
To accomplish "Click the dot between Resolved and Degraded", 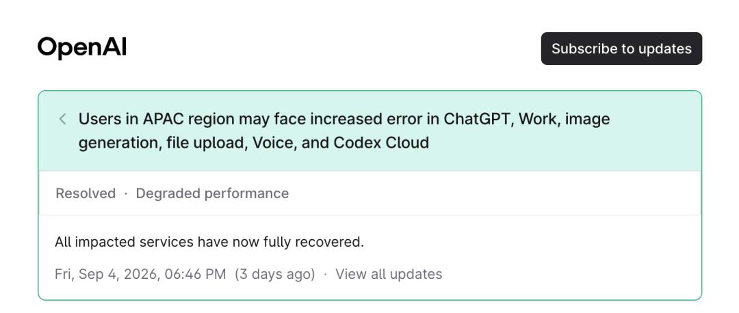I will (x=126, y=194).
